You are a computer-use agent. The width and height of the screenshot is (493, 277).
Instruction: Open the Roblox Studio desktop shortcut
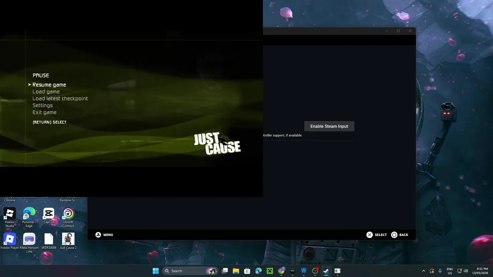coord(10,217)
